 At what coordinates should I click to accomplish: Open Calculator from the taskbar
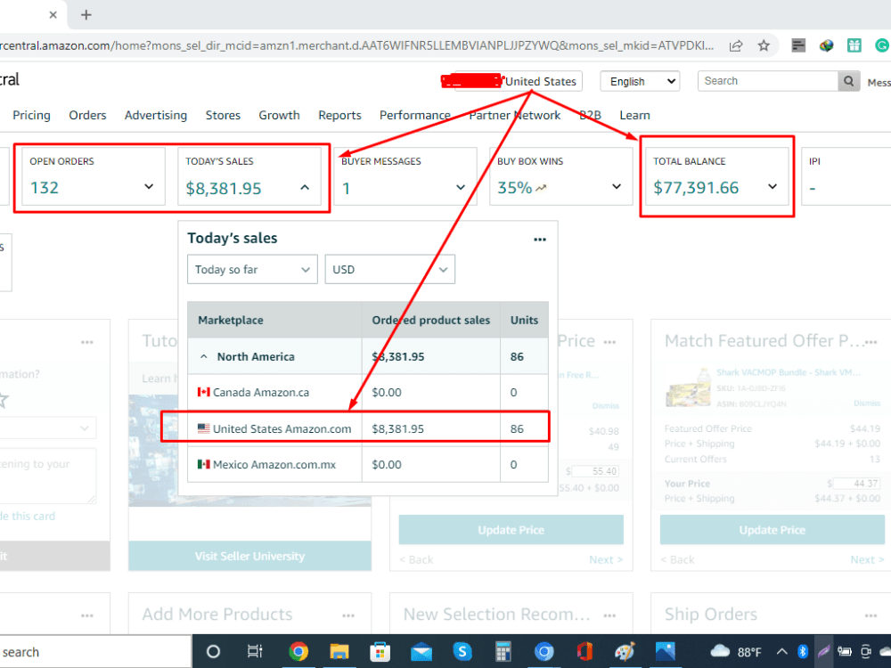pyautogui.click(x=503, y=652)
